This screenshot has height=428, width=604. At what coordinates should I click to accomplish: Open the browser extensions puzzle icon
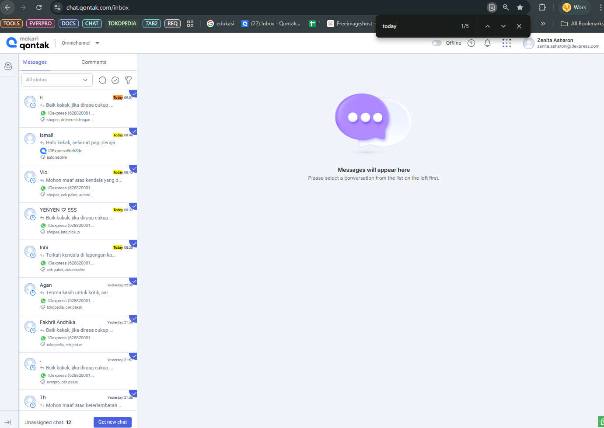[542, 7]
